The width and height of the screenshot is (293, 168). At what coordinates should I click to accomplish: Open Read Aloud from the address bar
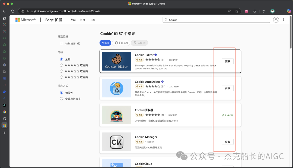(x=229, y=11)
